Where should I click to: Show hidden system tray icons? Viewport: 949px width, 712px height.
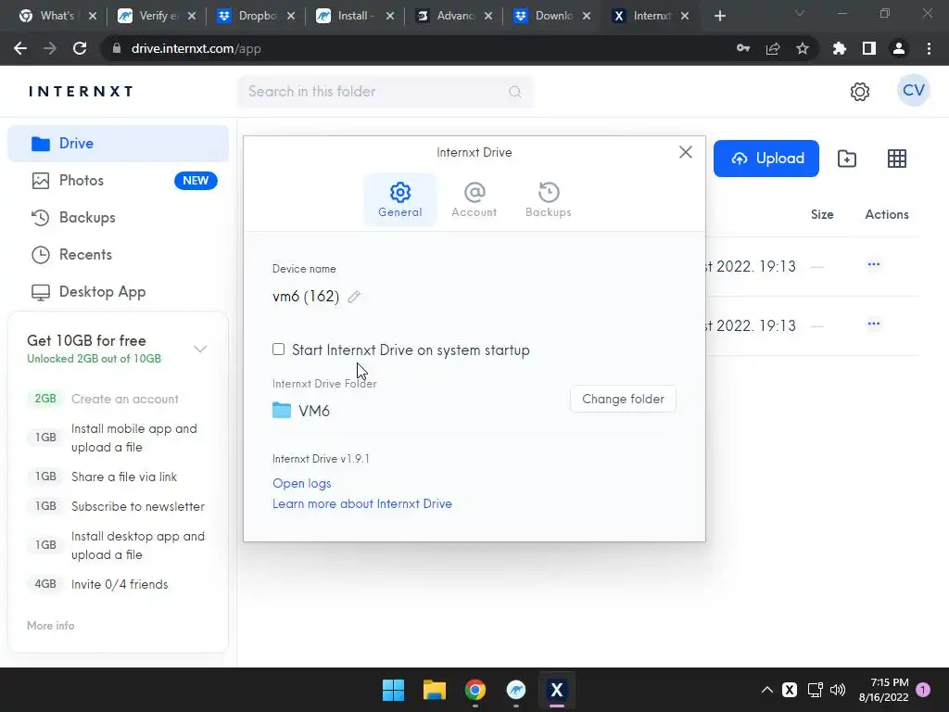766,690
